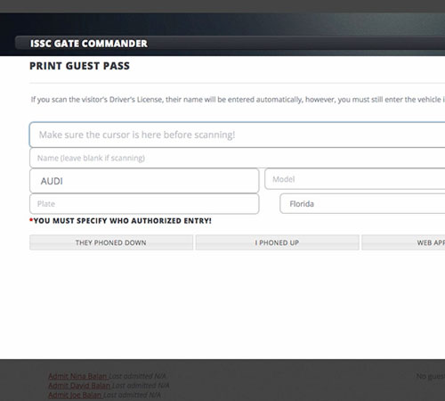The width and height of the screenshot is (445, 401).
Task: Focus the driver's license scanning input field
Action: point(238,135)
